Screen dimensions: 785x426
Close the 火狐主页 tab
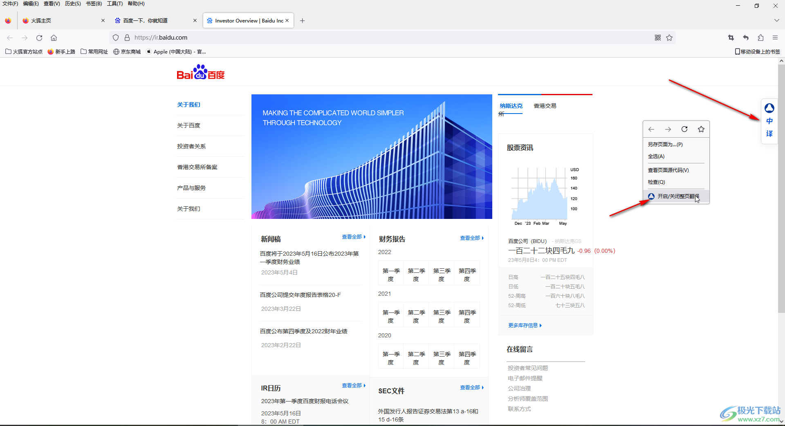tap(103, 20)
